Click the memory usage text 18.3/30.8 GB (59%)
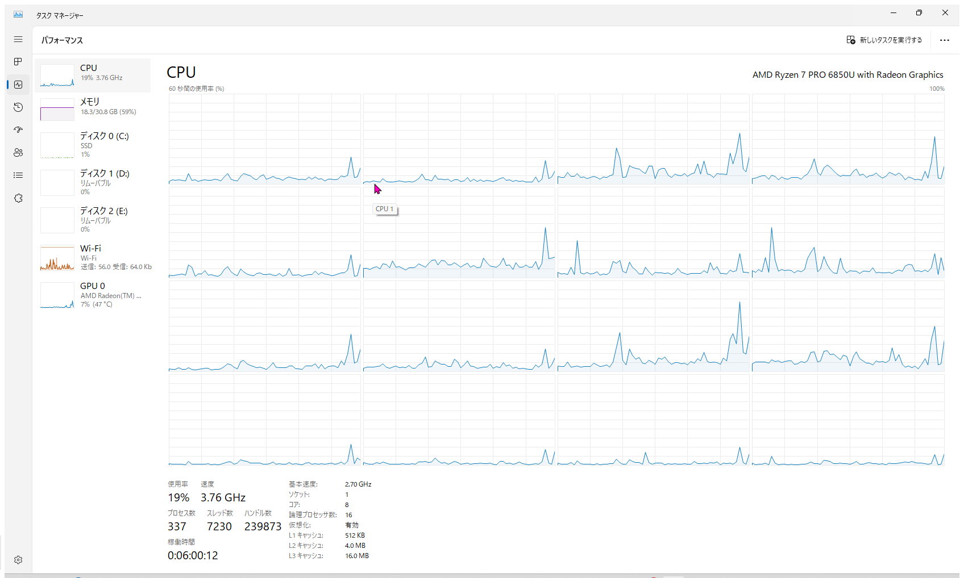Viewport: 964px width, 578px height. click(x=108, y=112)
